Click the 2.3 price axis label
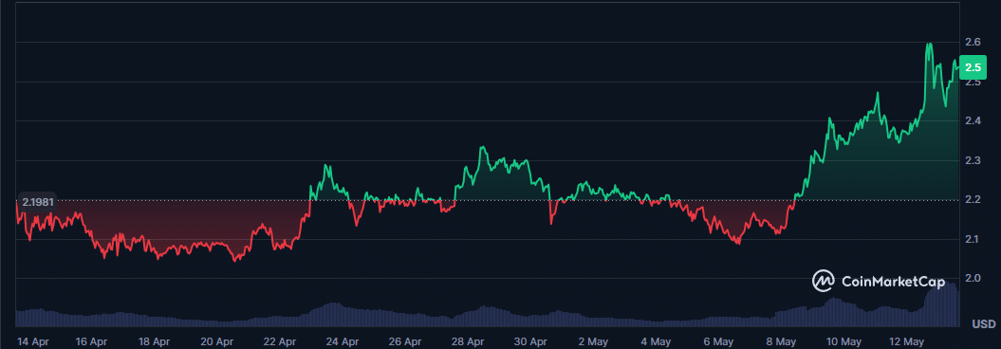This screenshot has height=349, width=1001. tap(973, 160)
